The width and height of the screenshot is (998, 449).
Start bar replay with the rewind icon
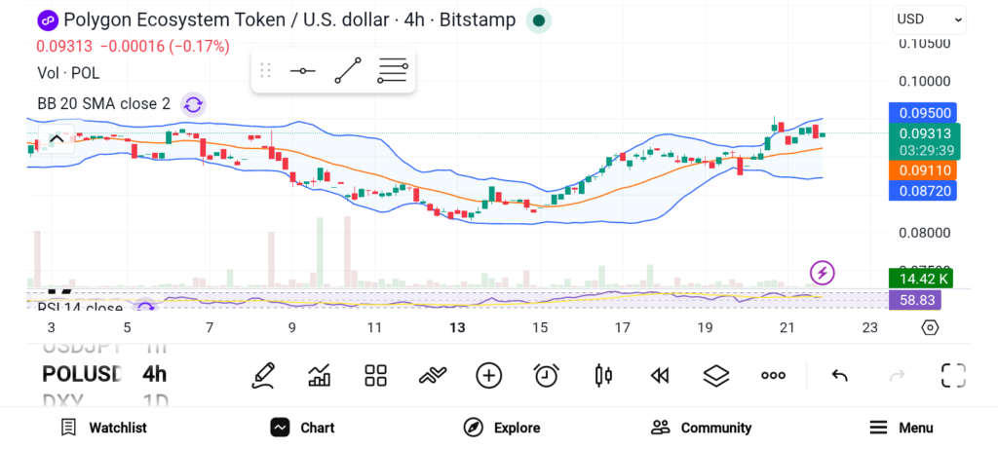pyautogui.click(x=660, y=375)
